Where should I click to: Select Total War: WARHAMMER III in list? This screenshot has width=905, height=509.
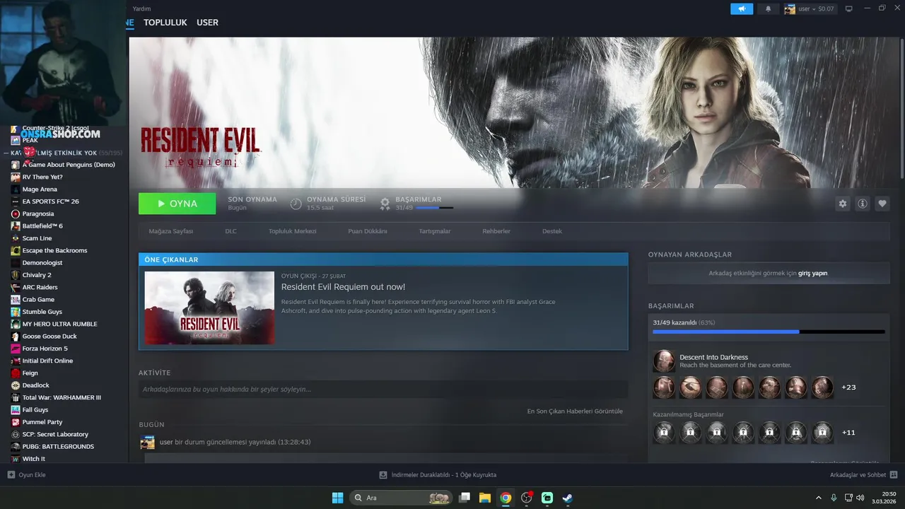pos(62,397)
